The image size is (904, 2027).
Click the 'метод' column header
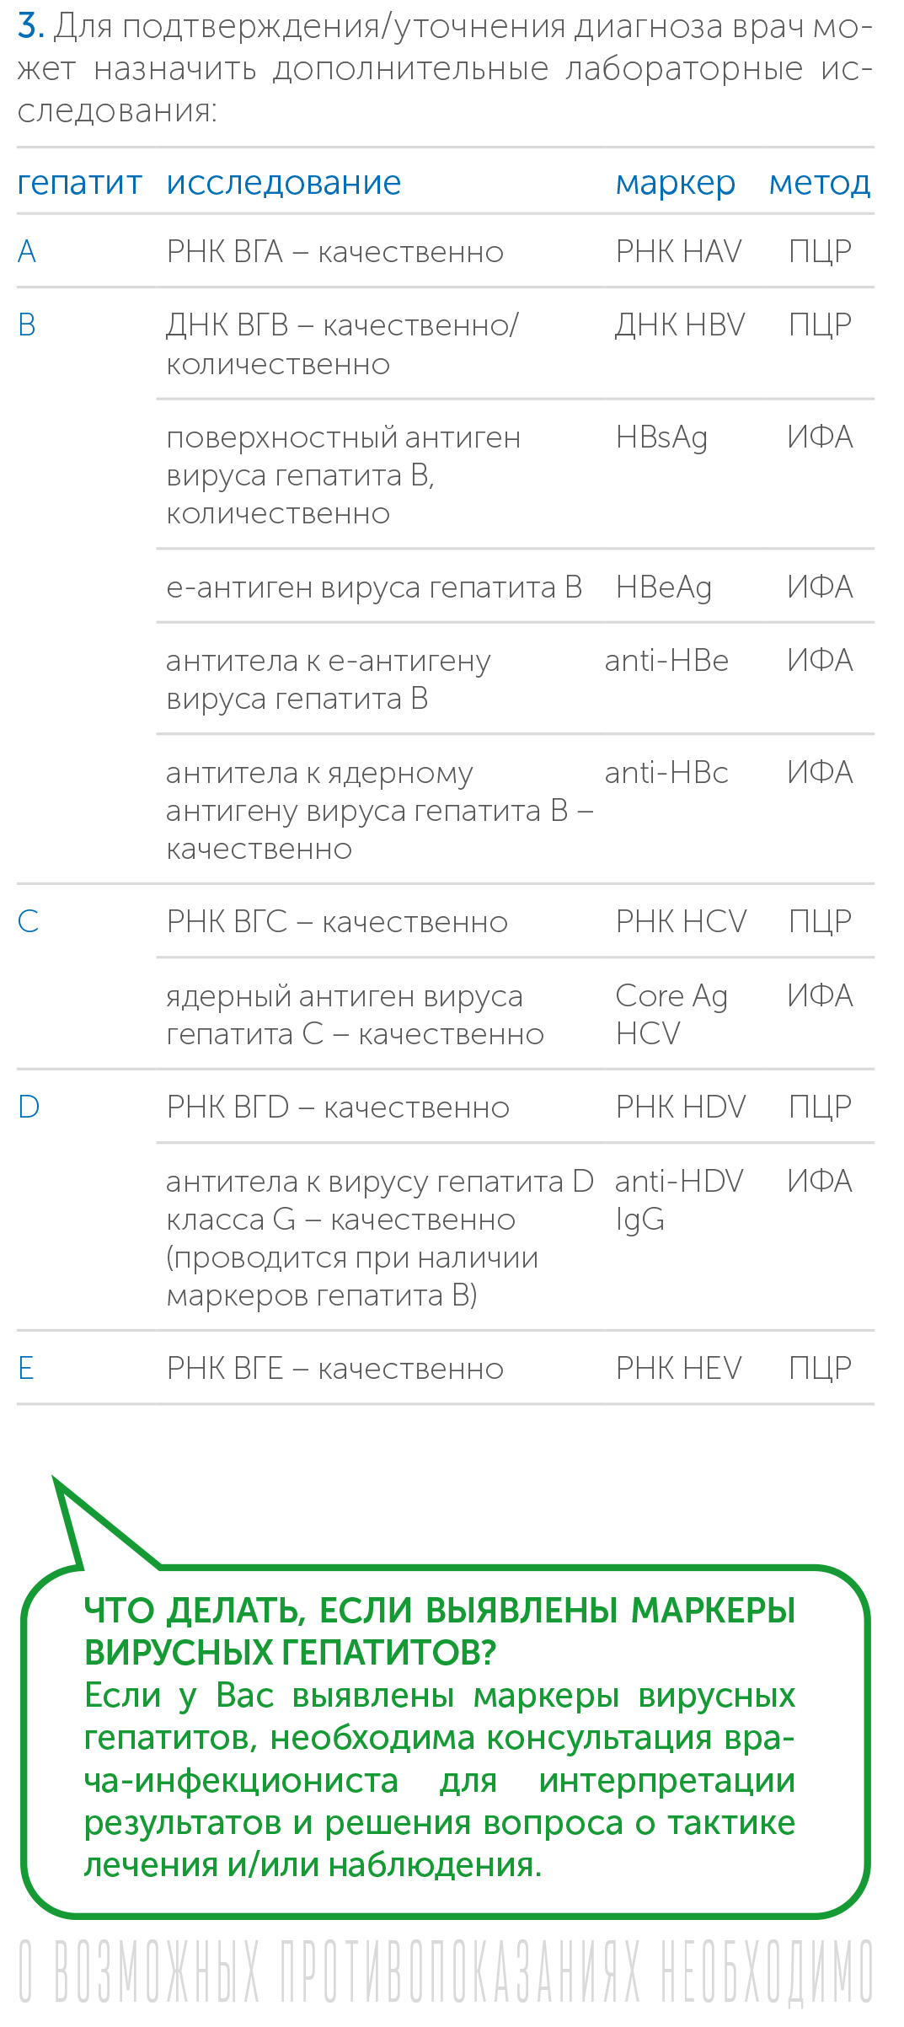click(819, 183)
